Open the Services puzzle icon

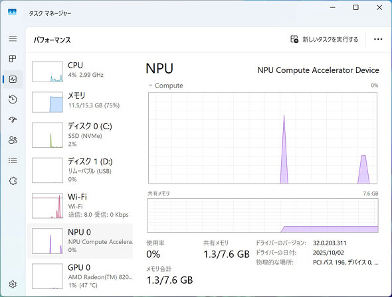[13, 180]
